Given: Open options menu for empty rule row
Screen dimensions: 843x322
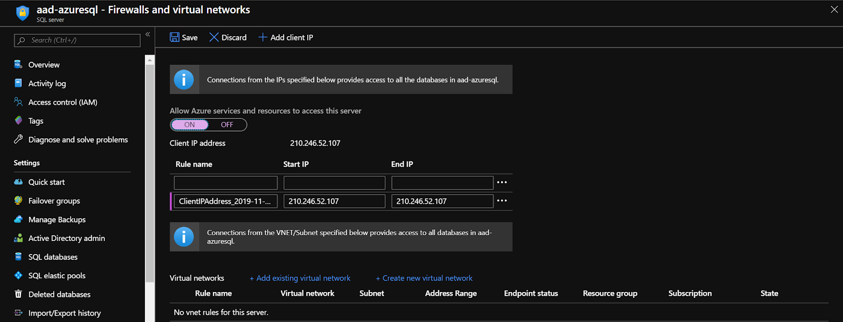Looking at the screenshot, I should pyautogui.click(x=502, y=182).
